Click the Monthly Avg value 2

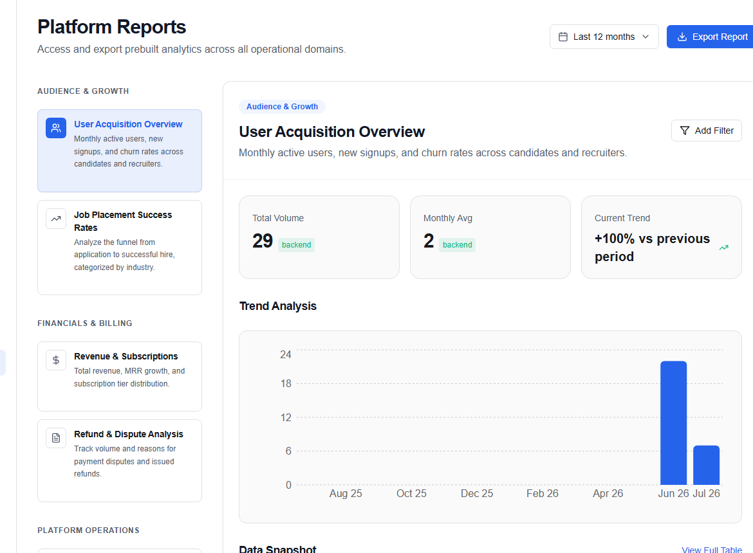coord(429,240)
